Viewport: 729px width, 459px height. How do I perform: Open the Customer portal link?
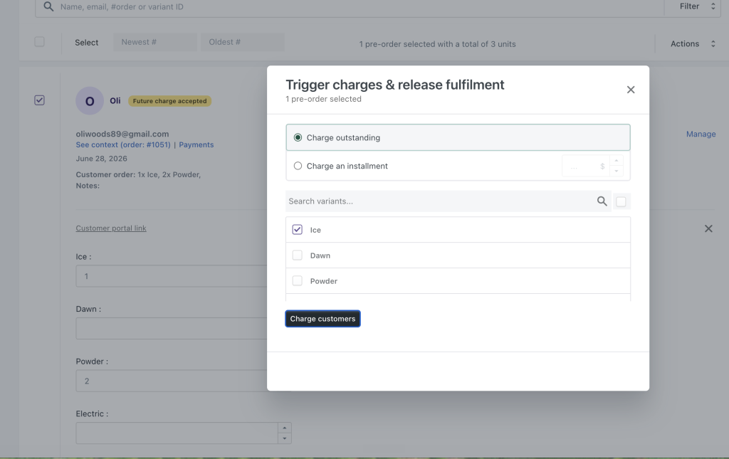[111, 228]
